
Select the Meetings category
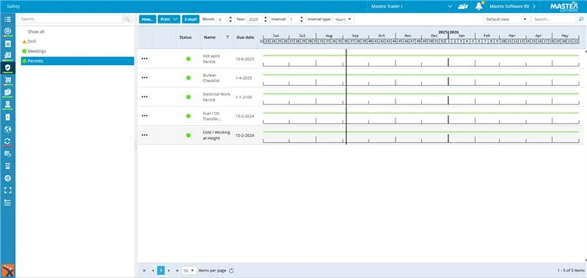coord(37,51)
